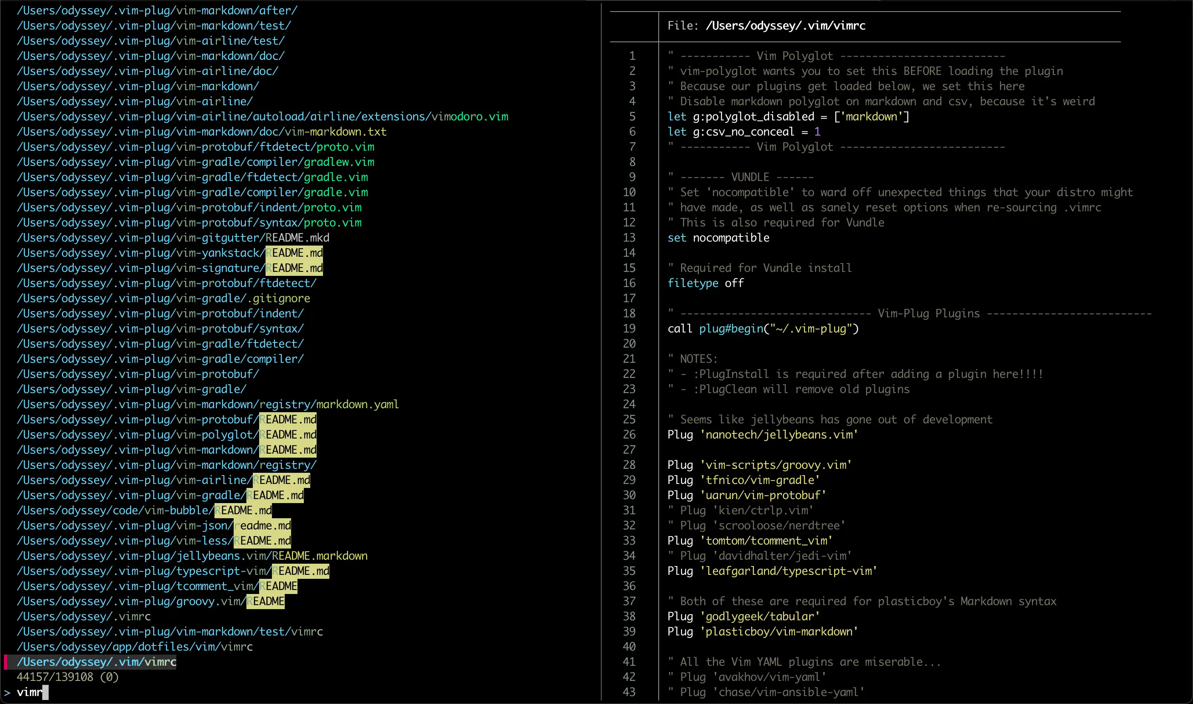Viewport: 1193px width, 704px height.
Task: Select /Users/odyssey/.vimrc result
Action: tap(83, 616)
